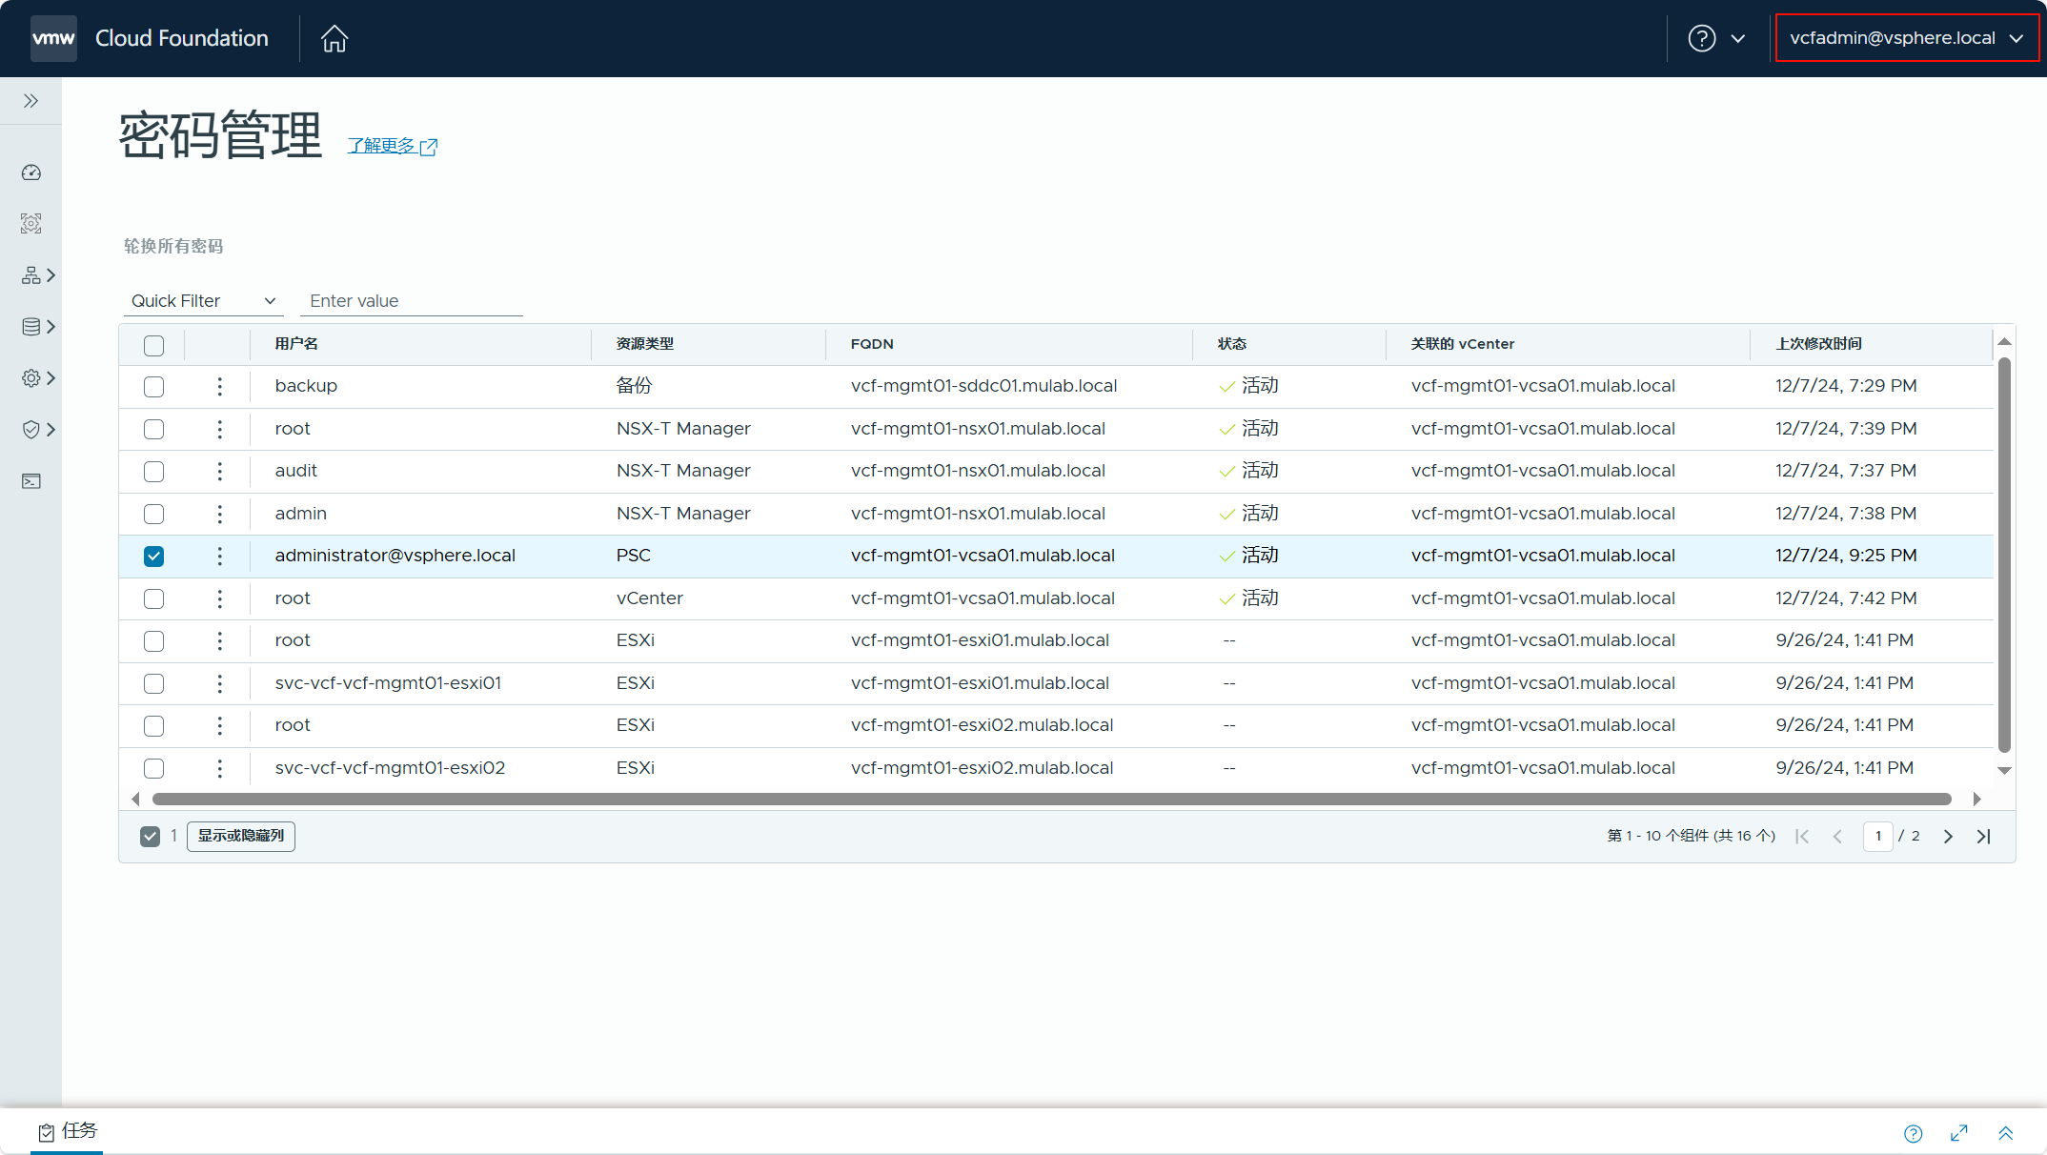The width and height of the screenshot is (2047, 1155).
Task: Open actions menu for admin row
Action: (x=219, y=514)
